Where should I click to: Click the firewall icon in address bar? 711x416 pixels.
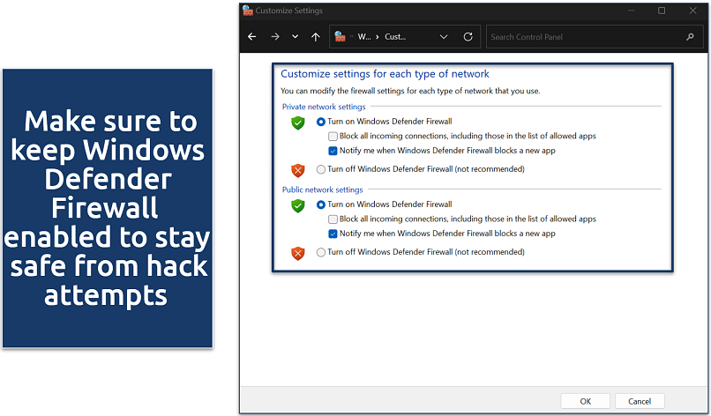pos(341,37)
